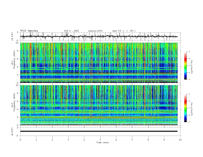Click the ch.1 colorbar "-4" value

point(189,59)
